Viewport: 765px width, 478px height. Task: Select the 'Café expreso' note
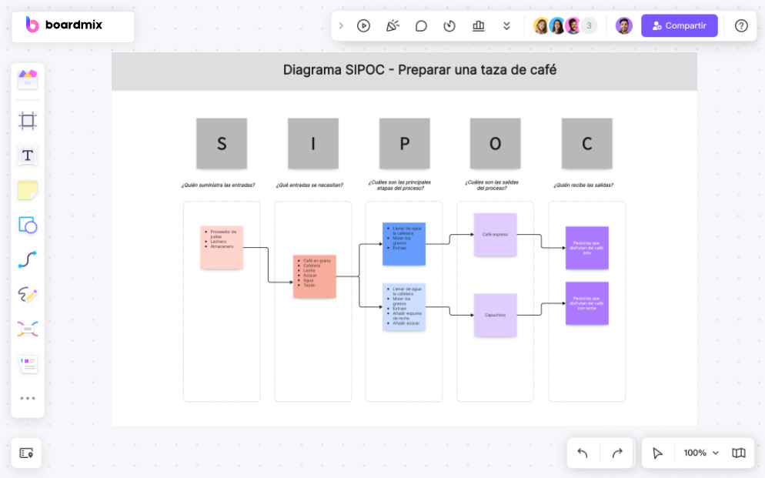pos(495,235)
